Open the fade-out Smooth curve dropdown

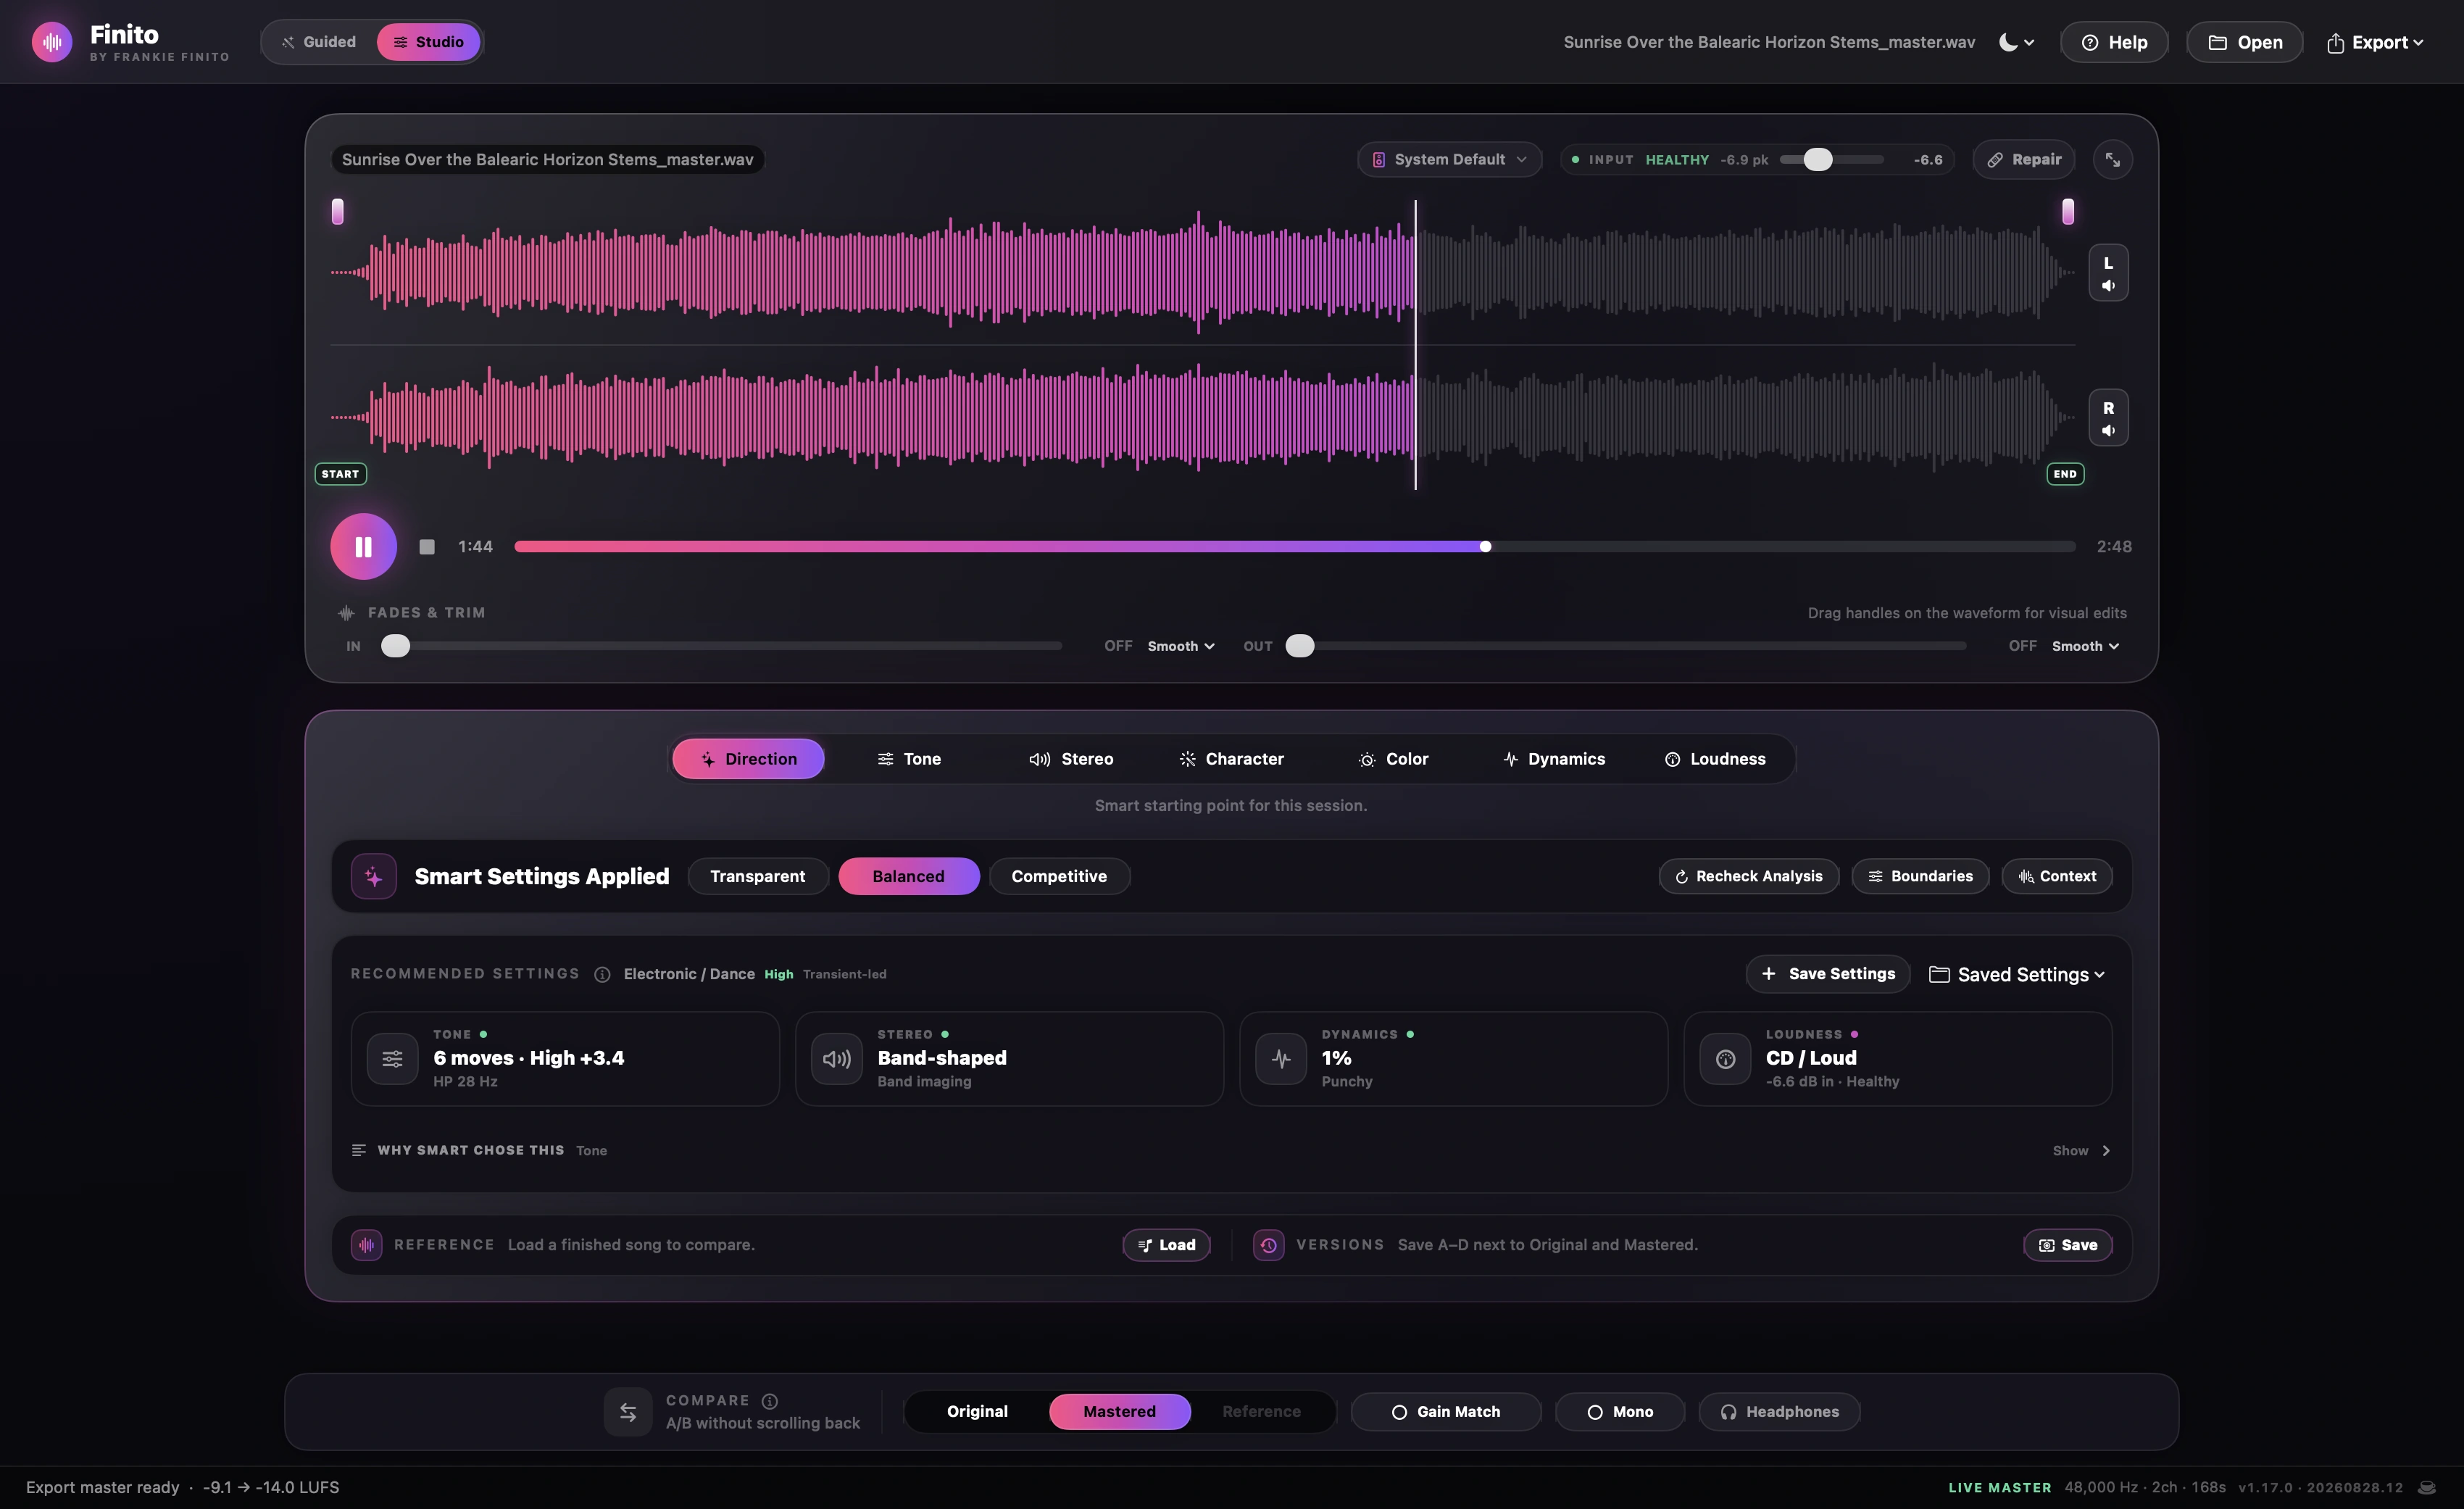click(2085, 646)
